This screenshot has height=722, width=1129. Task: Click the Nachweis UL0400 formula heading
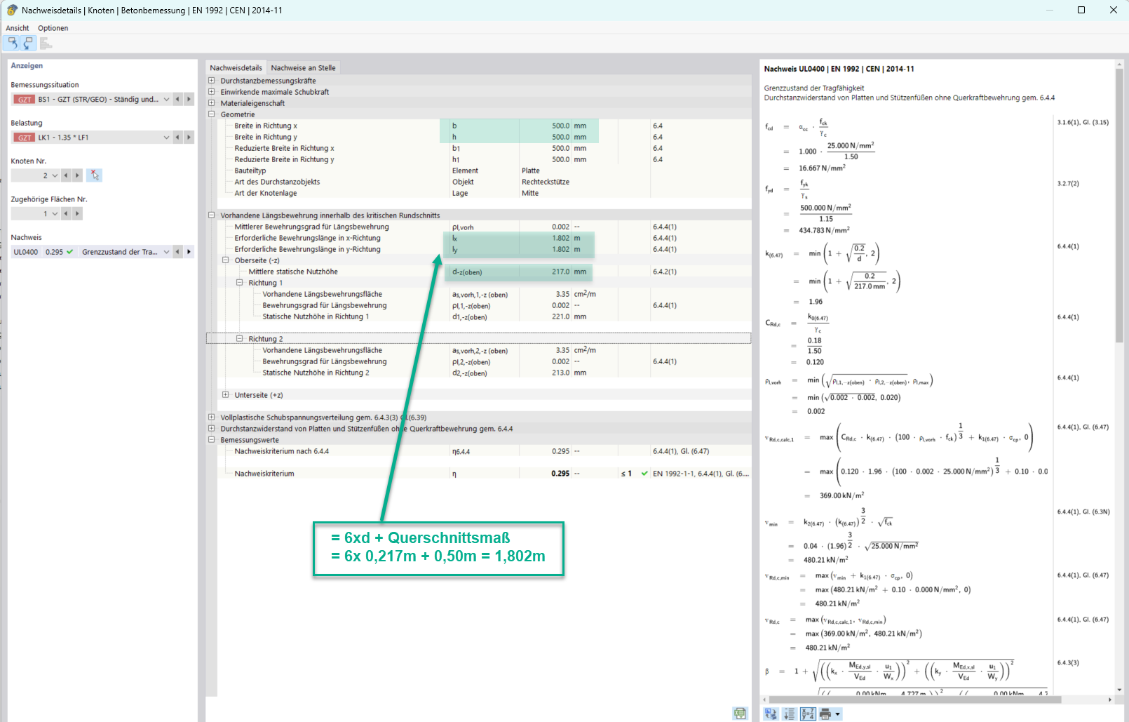coord(839,69)
